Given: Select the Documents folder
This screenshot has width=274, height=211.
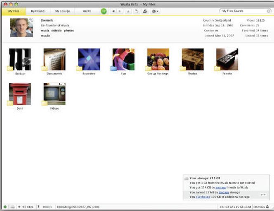Looking at the screenshot, I should 54,60.
